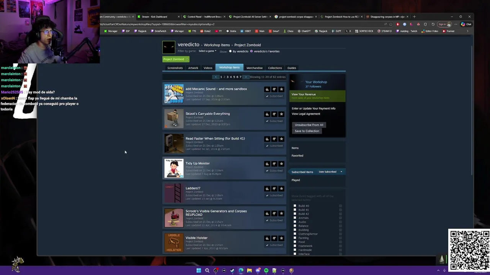Thumbs up Visible Holster mod
The height and width of the screenshot is (275, 490).
coord(267,238)
